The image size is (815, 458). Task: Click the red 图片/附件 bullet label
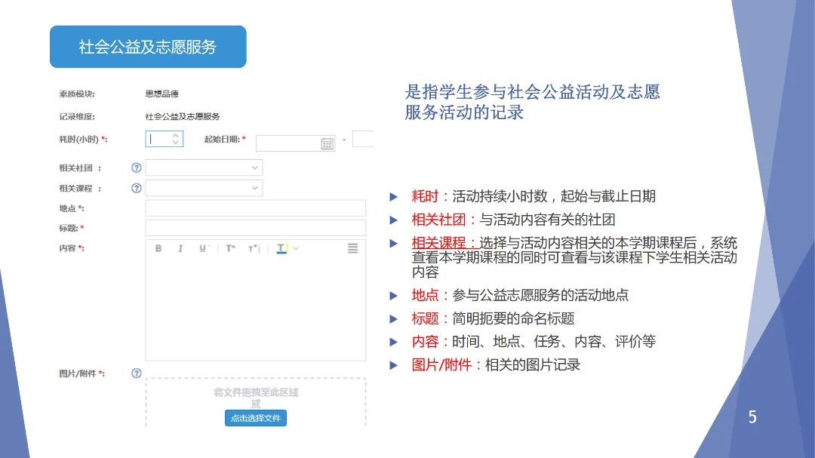[x=441, y=364]
